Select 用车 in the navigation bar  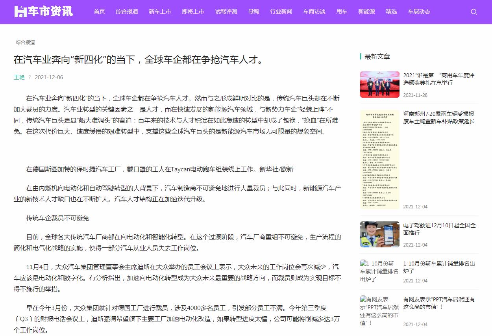(342, 11)
